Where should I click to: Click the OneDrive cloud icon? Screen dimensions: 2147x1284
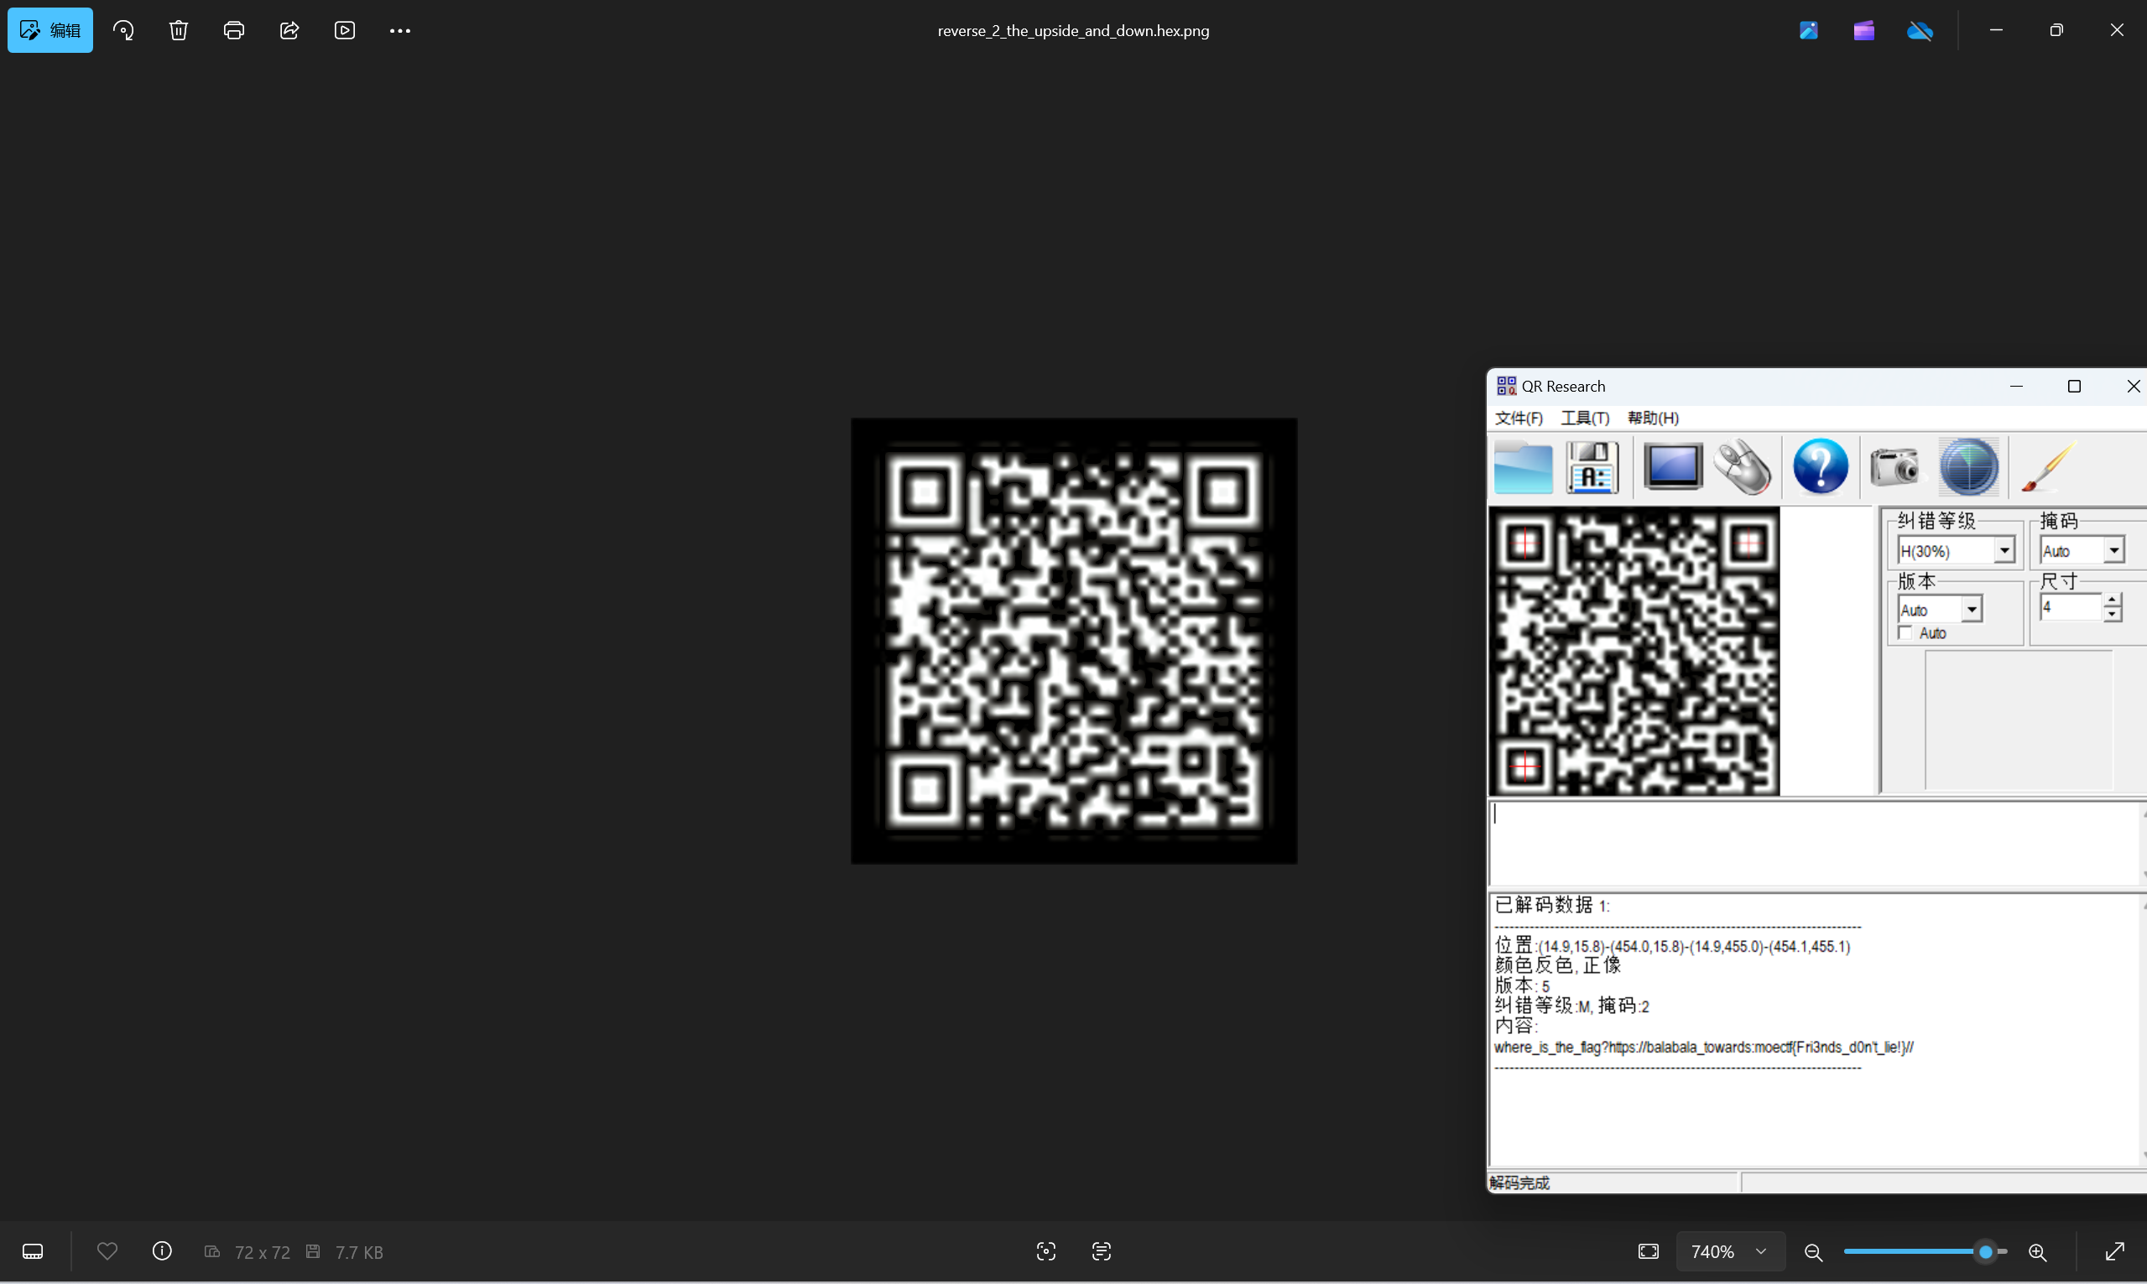[x=1920, y=30]
